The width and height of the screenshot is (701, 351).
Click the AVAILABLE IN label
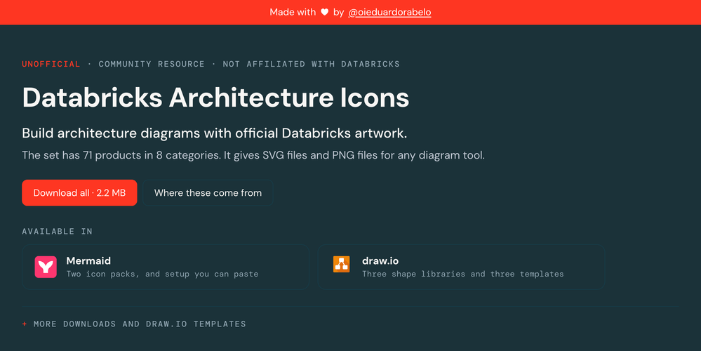58,231
